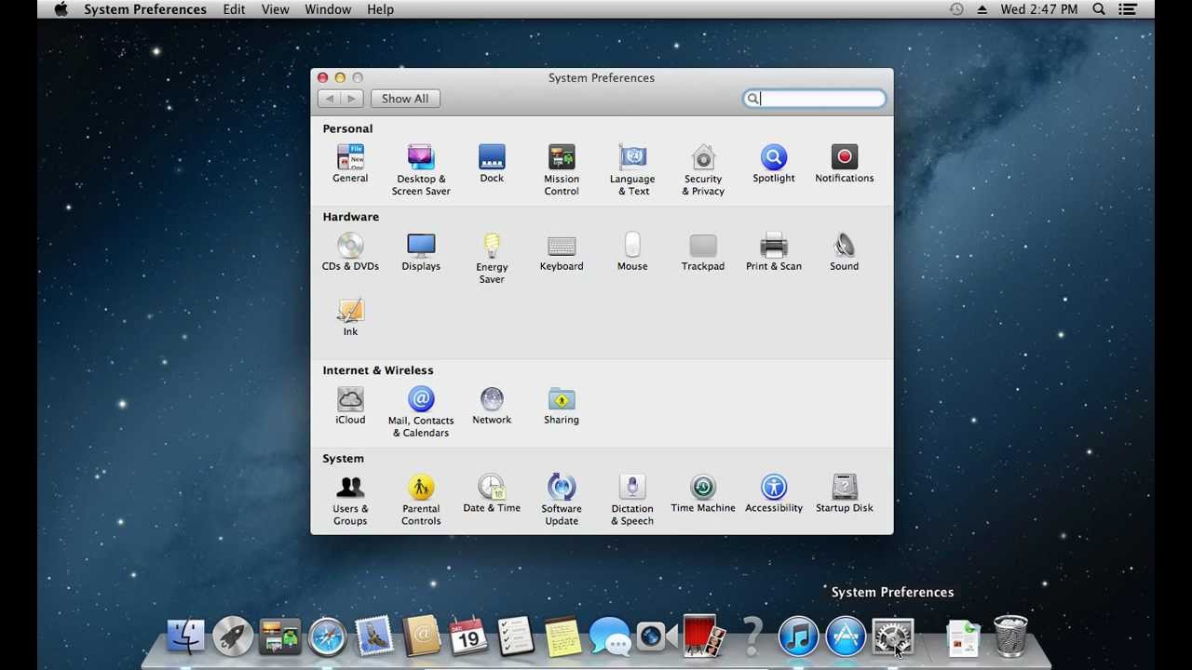The width and height of the screenshot is (1192, 670).
Task: Click the Show All button
Action: (x=405, y=99)
